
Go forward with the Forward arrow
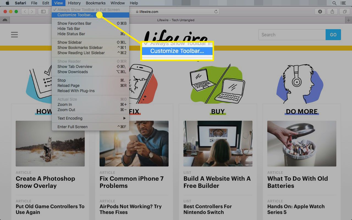click(32, 12)
